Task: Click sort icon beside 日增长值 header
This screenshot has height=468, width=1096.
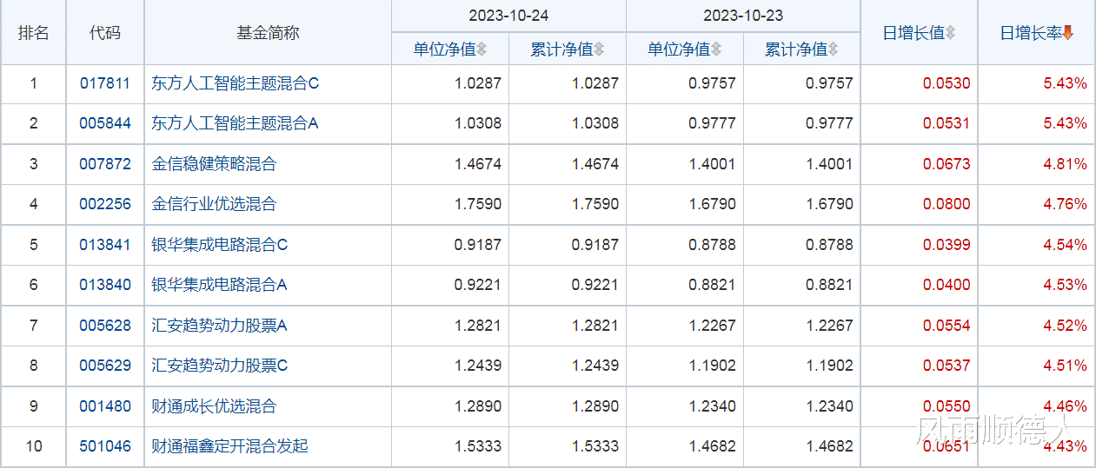Action: 950,33
